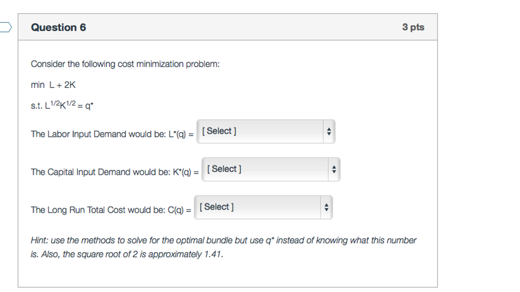Click the up arrow on the K*(q) selector

(334, 167)
